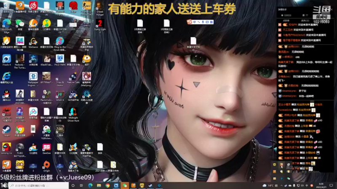
Task: Collapse the hidden tray icons arrow
Action: [281, 186]
